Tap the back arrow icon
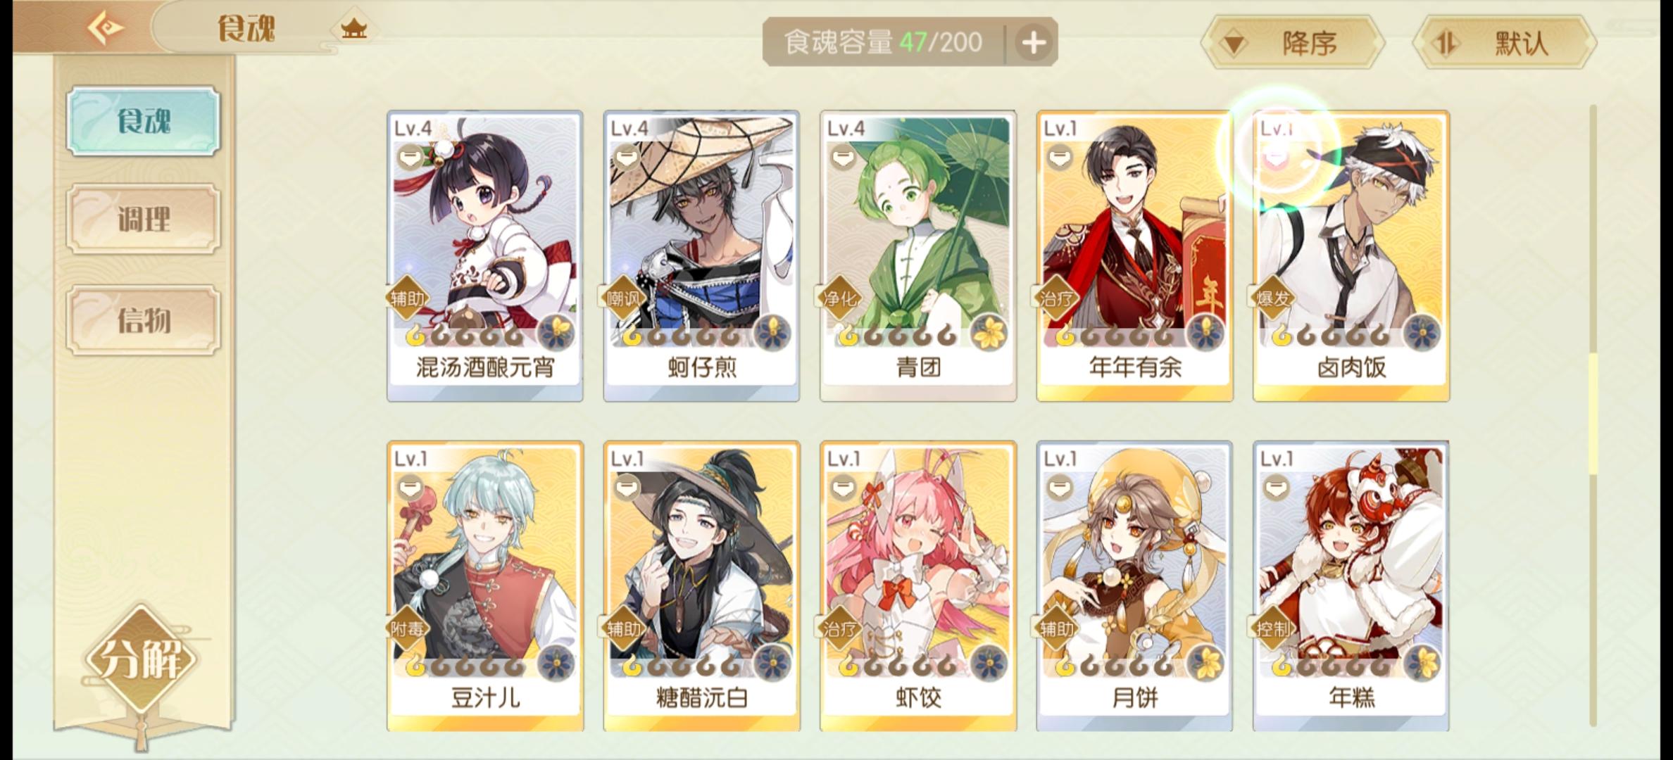Image resolution: width=1673 pixels, height=760 pixels. click(106, 29)
